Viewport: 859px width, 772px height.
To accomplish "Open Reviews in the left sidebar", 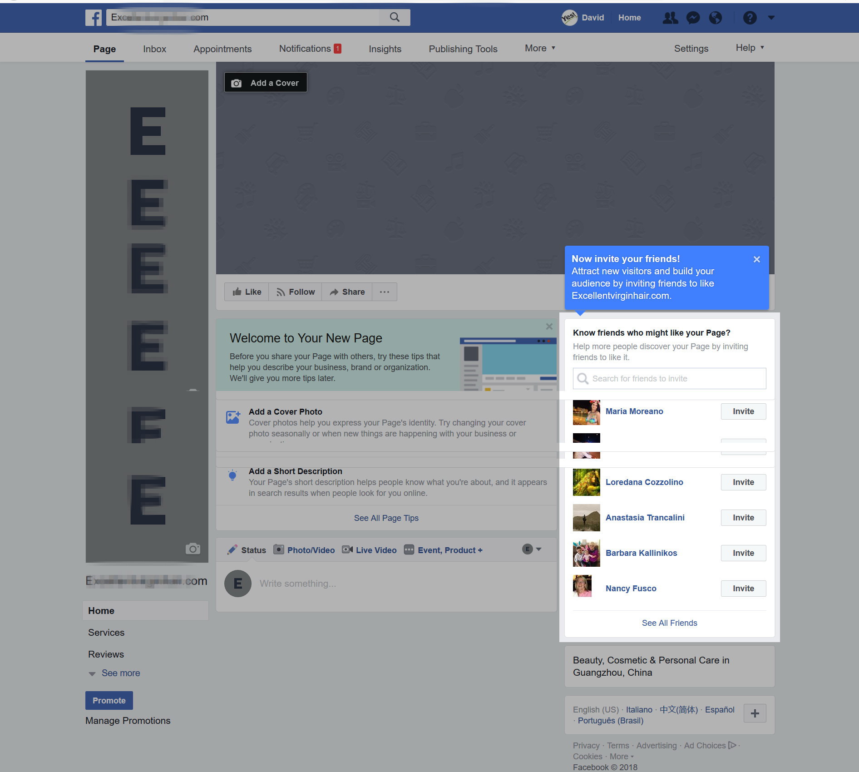I will point(106,654).
